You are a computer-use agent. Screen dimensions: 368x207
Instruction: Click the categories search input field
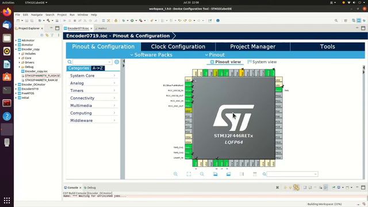pos(92,62)
